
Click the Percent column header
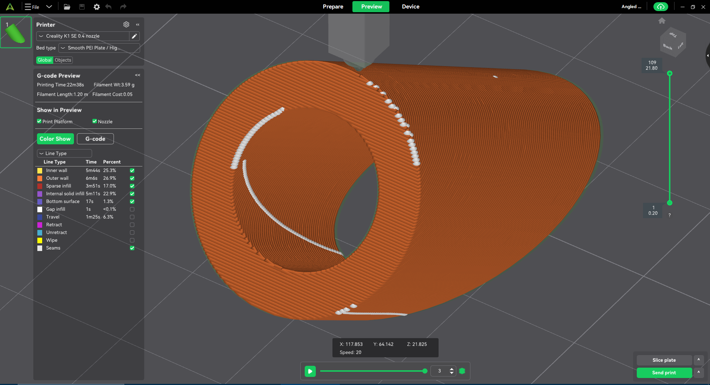point(112,162)
